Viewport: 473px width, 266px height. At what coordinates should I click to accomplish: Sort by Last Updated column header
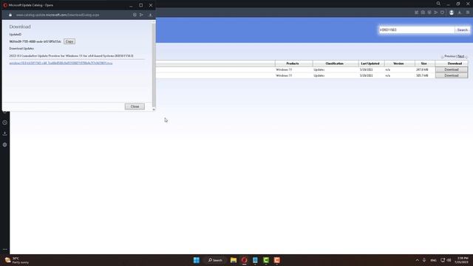(x=370, y=64)
